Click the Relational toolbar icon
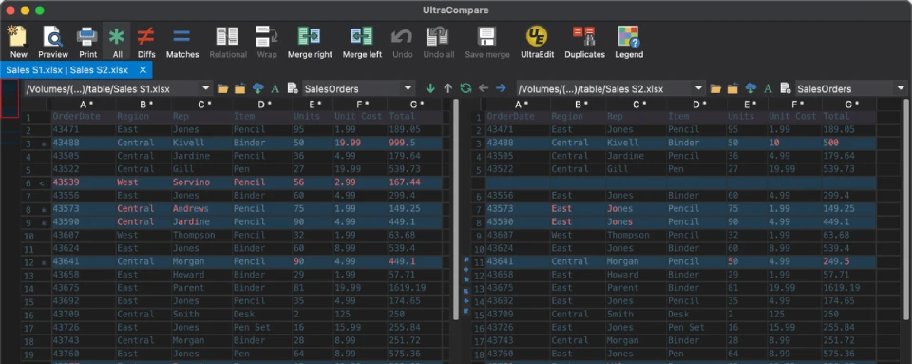Viewport: 912px width, 364px height. tap(227, 41)
